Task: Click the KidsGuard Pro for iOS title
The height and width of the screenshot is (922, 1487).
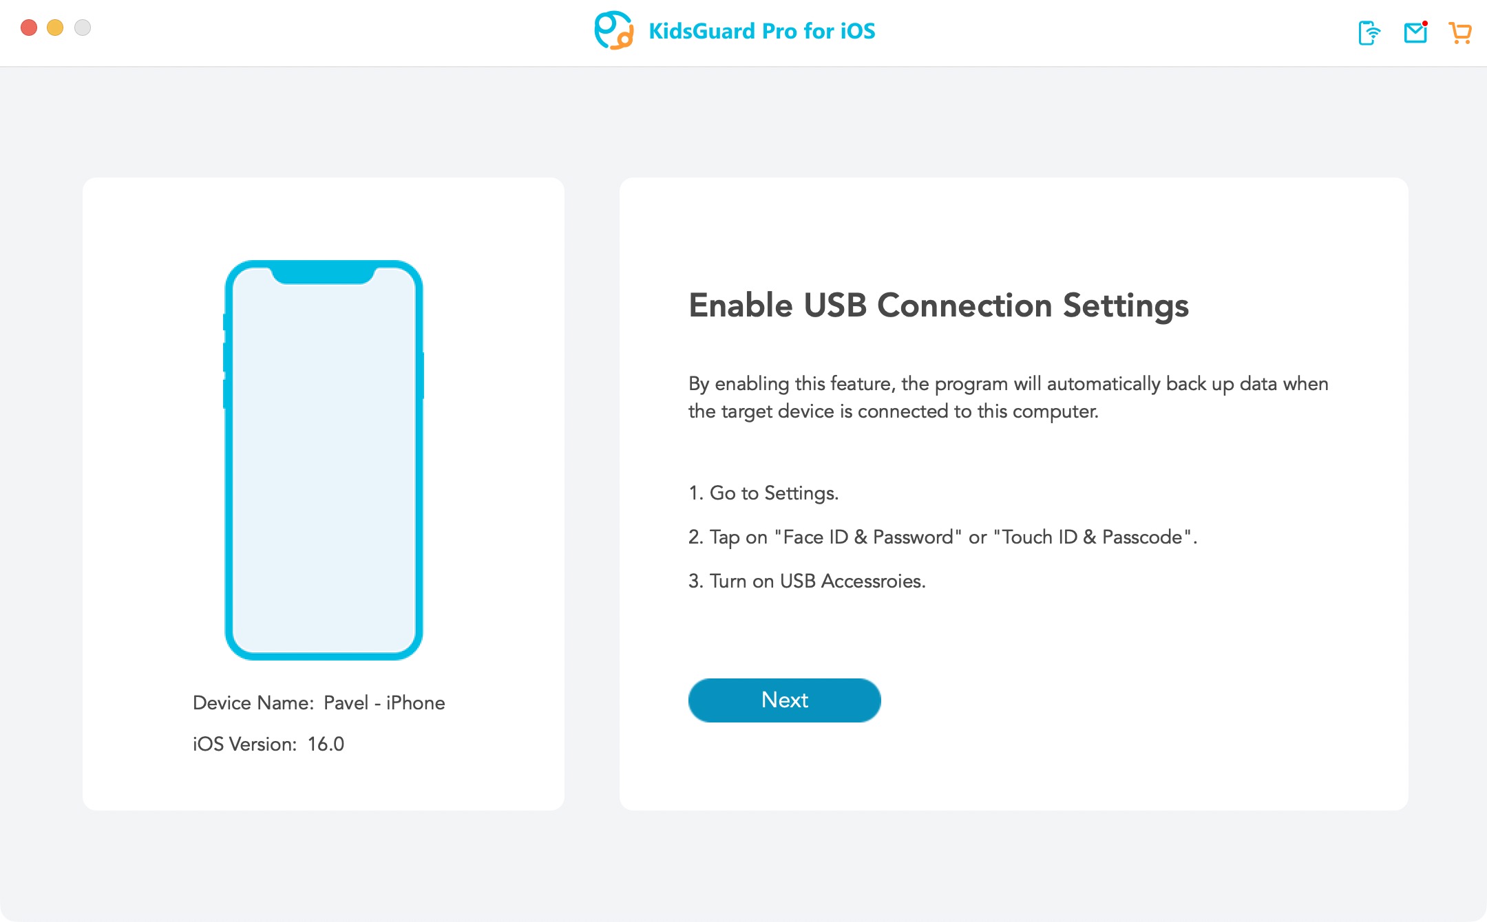Action: pos(761,31)
